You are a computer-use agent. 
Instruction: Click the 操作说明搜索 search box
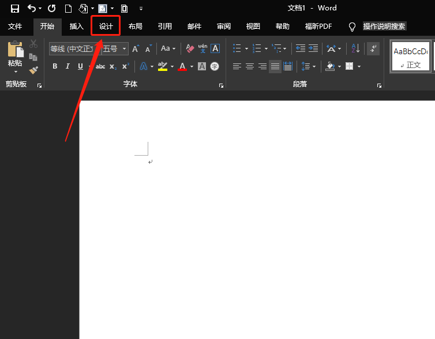[384, 26]
